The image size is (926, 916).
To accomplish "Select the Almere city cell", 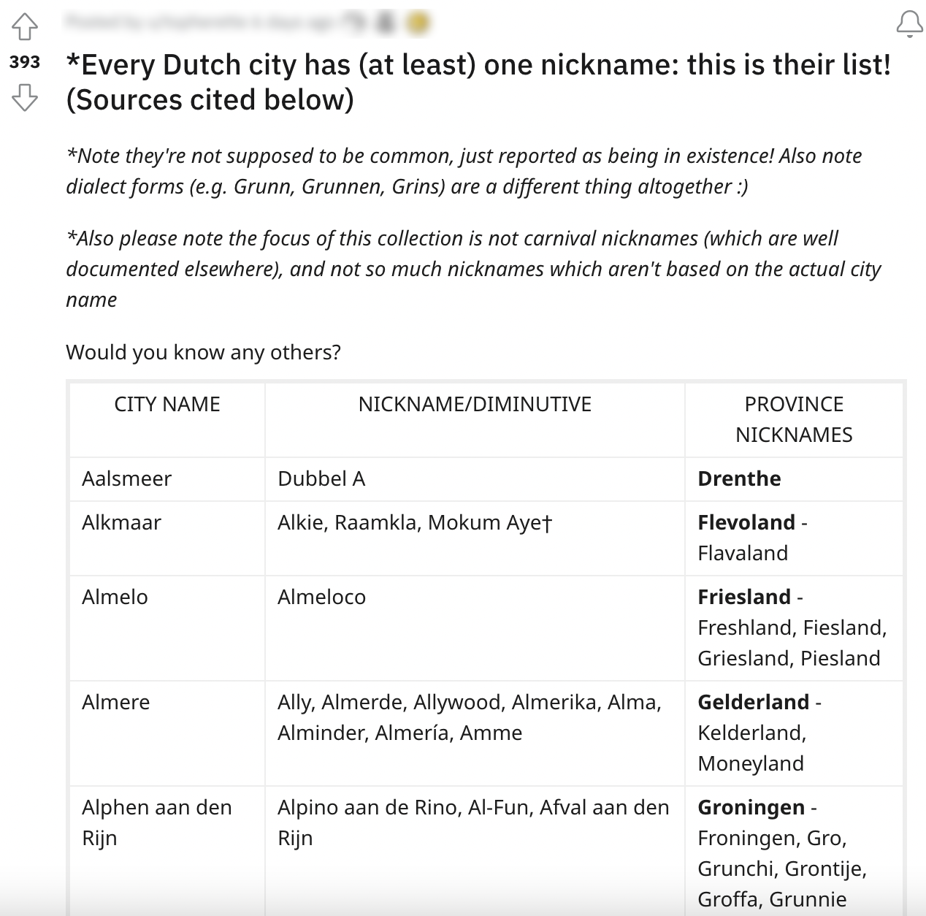I will [115, 702].
